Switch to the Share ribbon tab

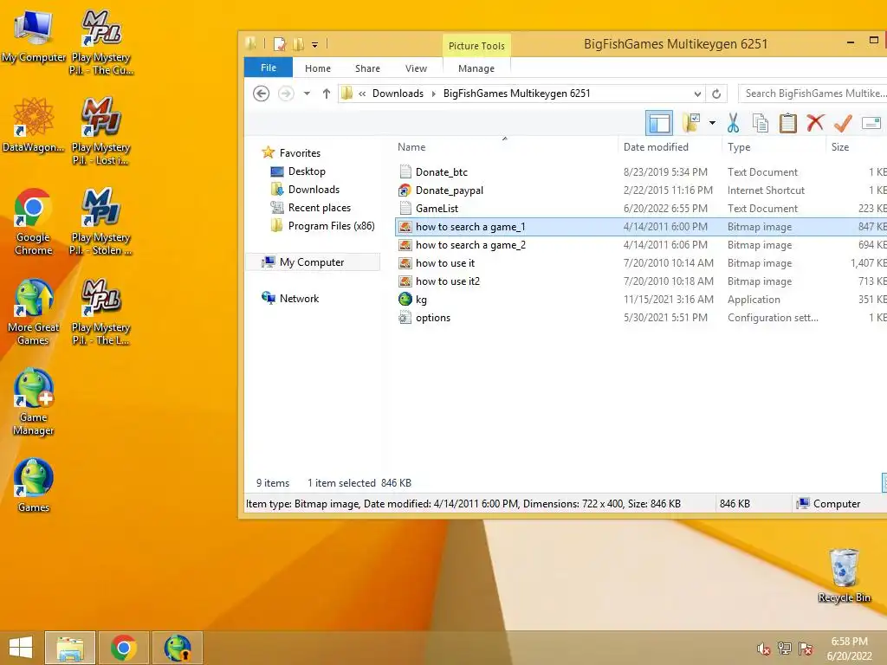click(x=367, y=68)
